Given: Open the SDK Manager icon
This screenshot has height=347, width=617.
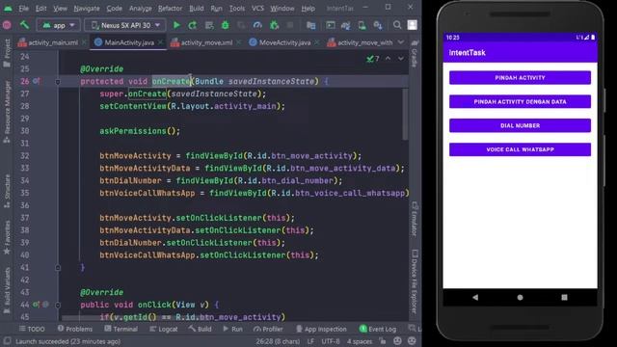Looking at the screenshot, I should tap(378, 25).
